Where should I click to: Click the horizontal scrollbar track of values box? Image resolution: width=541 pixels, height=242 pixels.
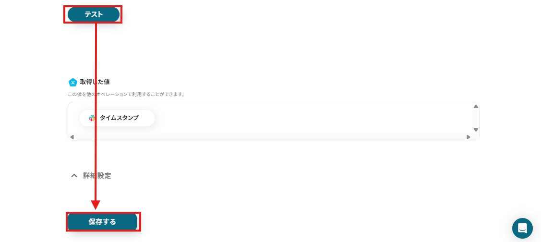tap(270, 137)
